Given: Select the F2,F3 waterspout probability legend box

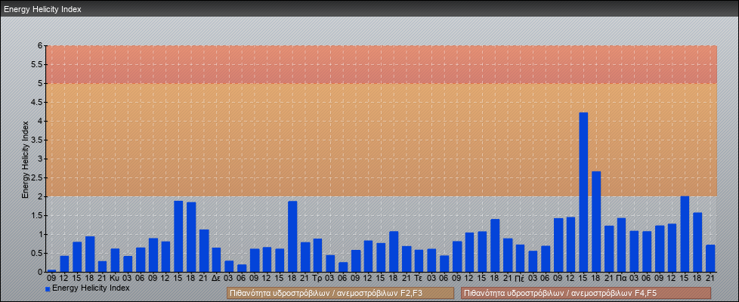Looking at the screenshot, I should pos(340,293).
